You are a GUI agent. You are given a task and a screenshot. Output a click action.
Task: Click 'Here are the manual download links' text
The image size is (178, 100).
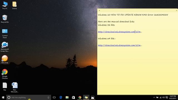[x=116, y=22]
